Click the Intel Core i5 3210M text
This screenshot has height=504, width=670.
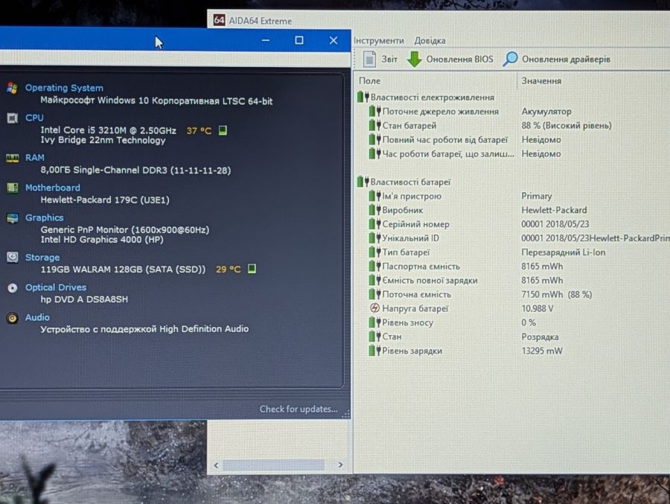108,130
